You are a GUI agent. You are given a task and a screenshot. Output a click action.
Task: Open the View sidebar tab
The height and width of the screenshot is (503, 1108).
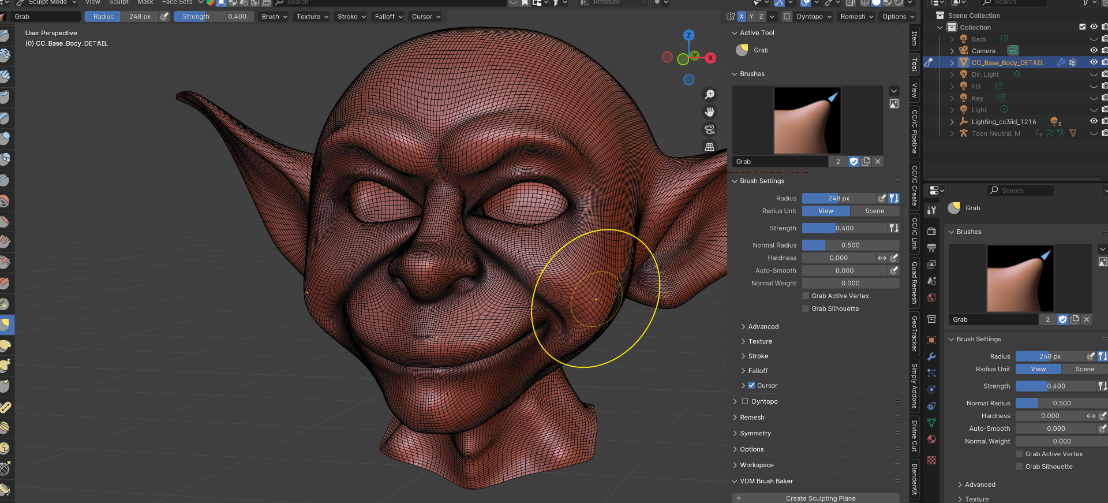(x=914, y=91)
